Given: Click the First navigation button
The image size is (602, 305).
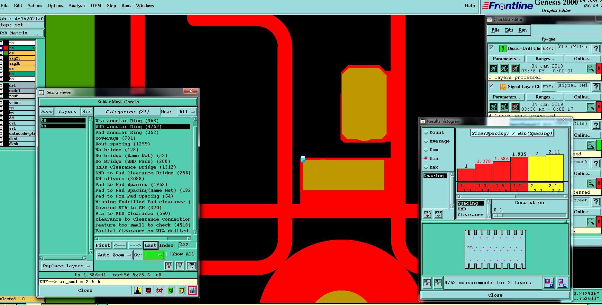Looking at the screenshot, I should [103, 245].
